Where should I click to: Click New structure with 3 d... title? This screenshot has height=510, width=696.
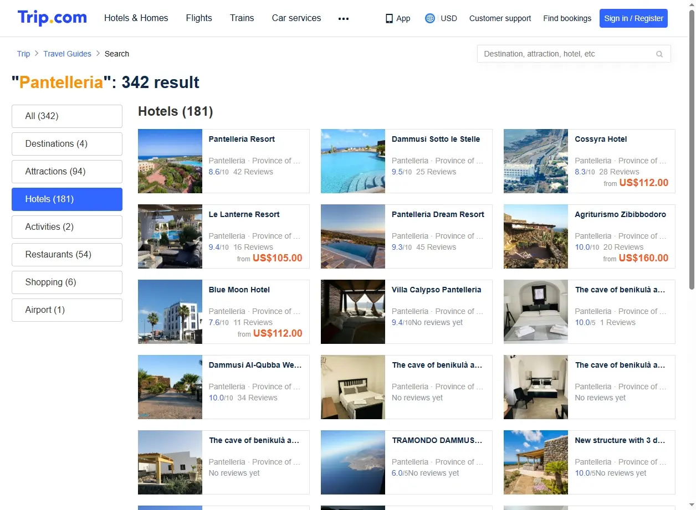tap(620, 440)
